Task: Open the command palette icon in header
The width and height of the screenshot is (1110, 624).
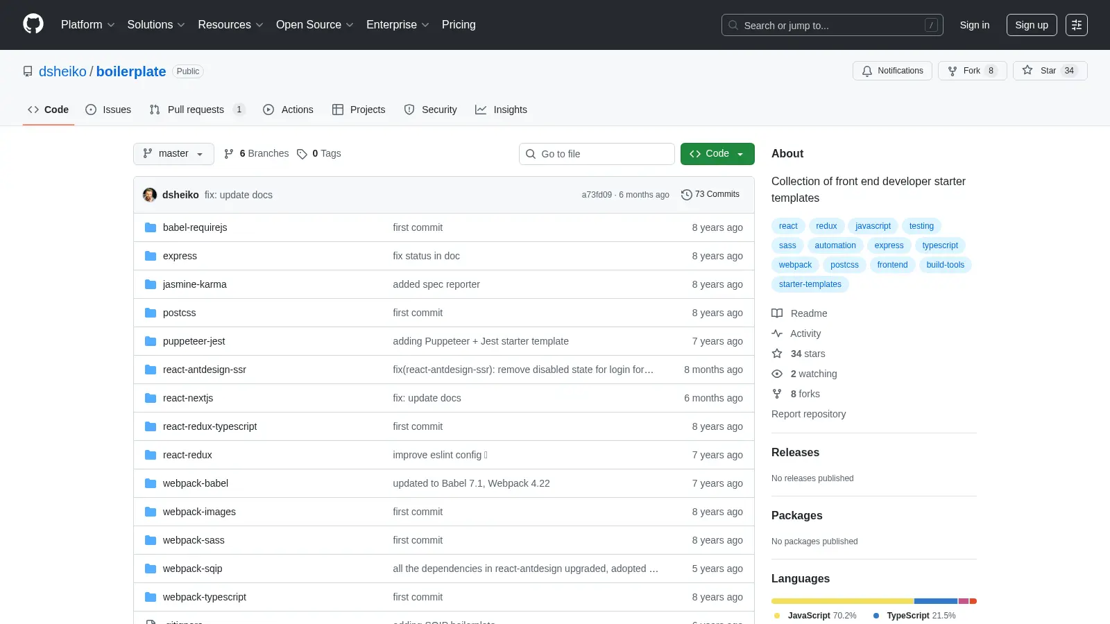Action: click(1077, 25)
